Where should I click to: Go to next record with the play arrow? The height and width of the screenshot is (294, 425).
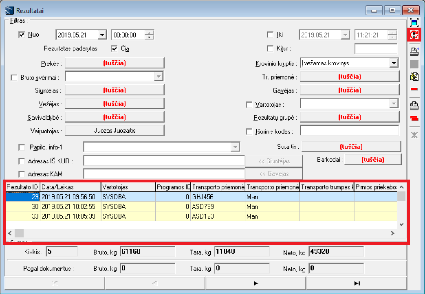point(255,283)
